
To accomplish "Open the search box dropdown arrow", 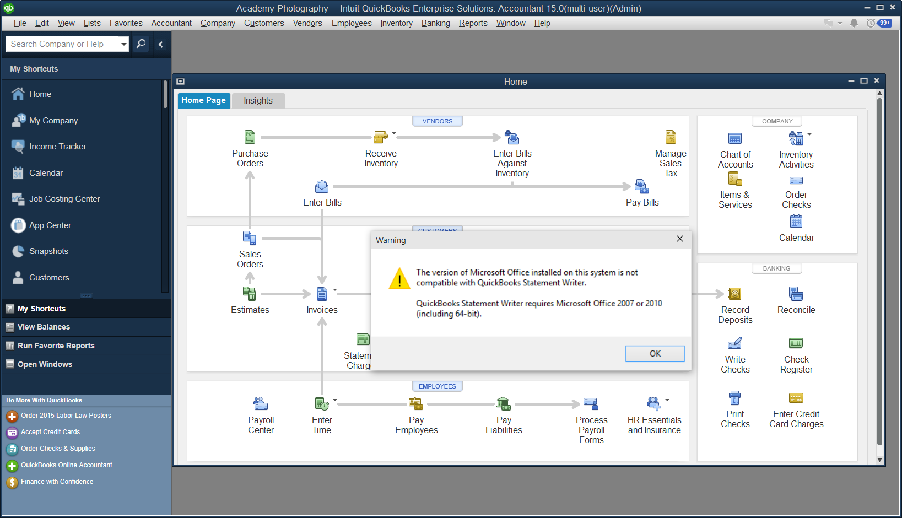I will (122, 44).
